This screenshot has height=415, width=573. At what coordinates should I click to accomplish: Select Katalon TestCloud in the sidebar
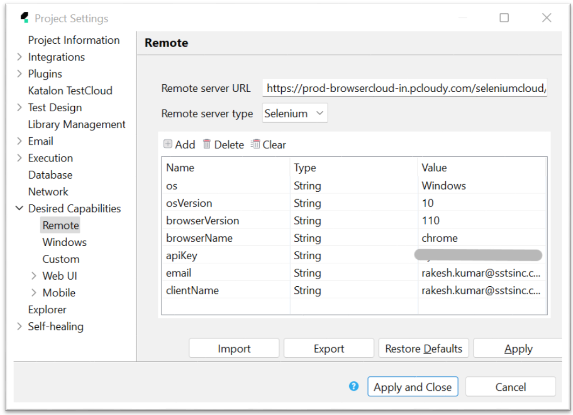70,90
